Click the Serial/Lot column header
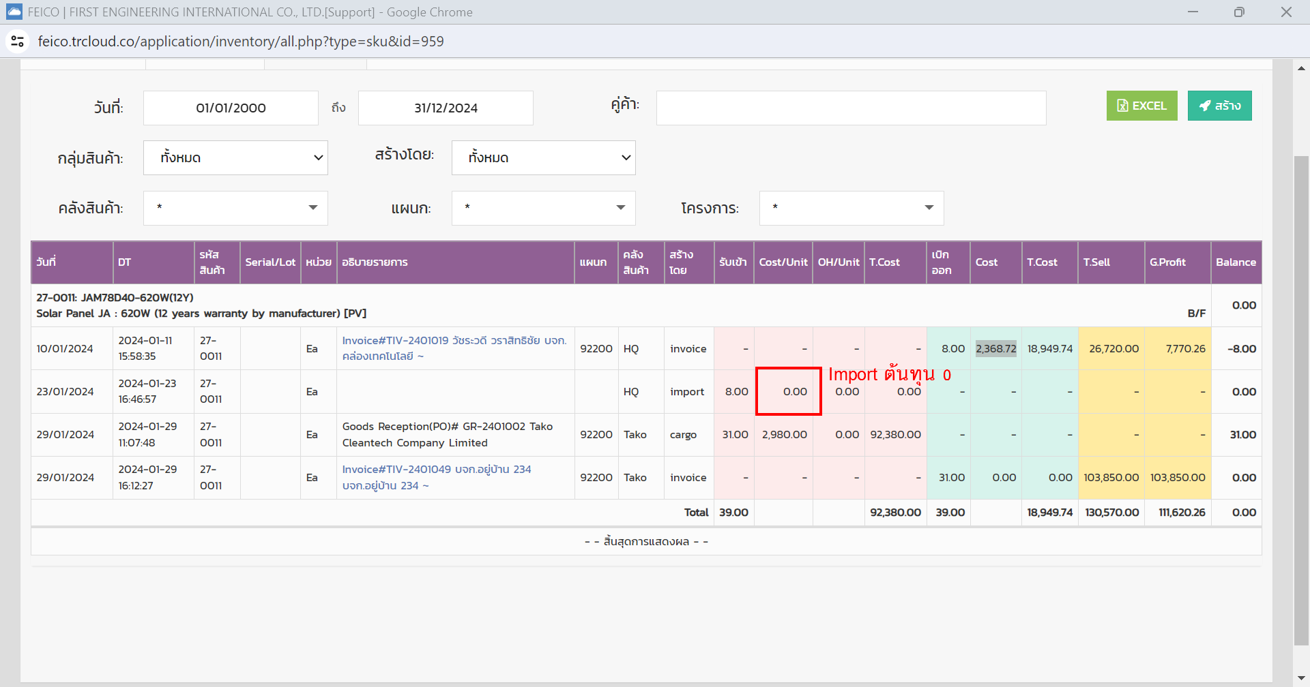The height and width of the screenshot is (687, 1310). pyautogui.click(x=270, y=262)
